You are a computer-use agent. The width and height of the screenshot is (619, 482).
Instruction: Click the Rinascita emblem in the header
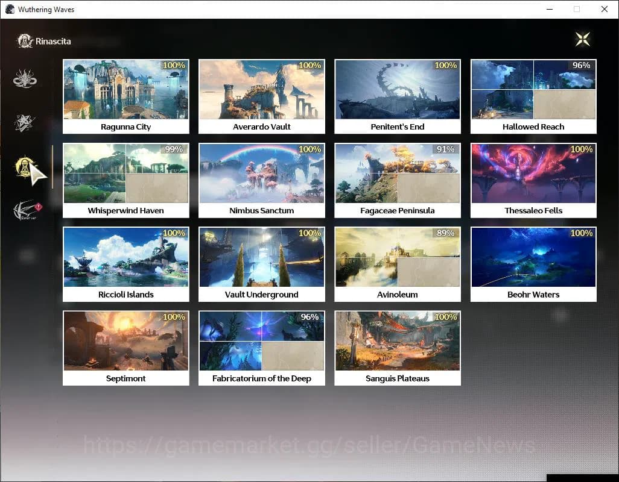coord(25,41)
